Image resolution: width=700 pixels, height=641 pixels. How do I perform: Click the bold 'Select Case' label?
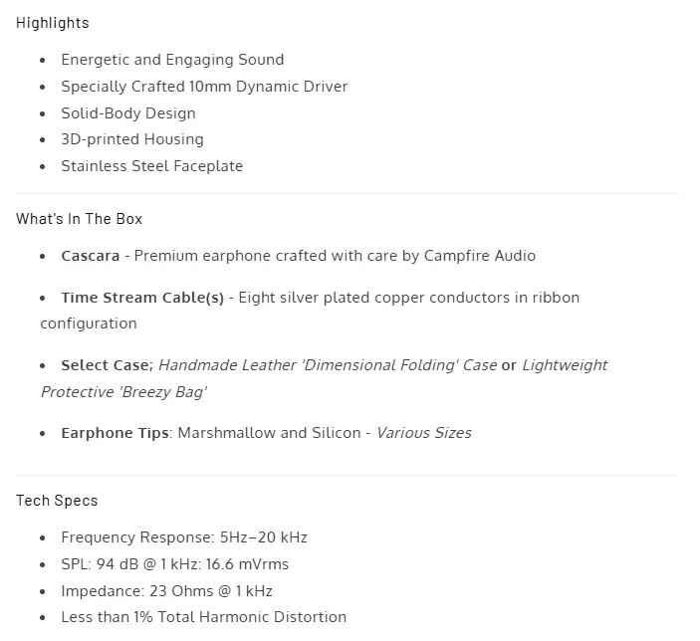(106, 365)
